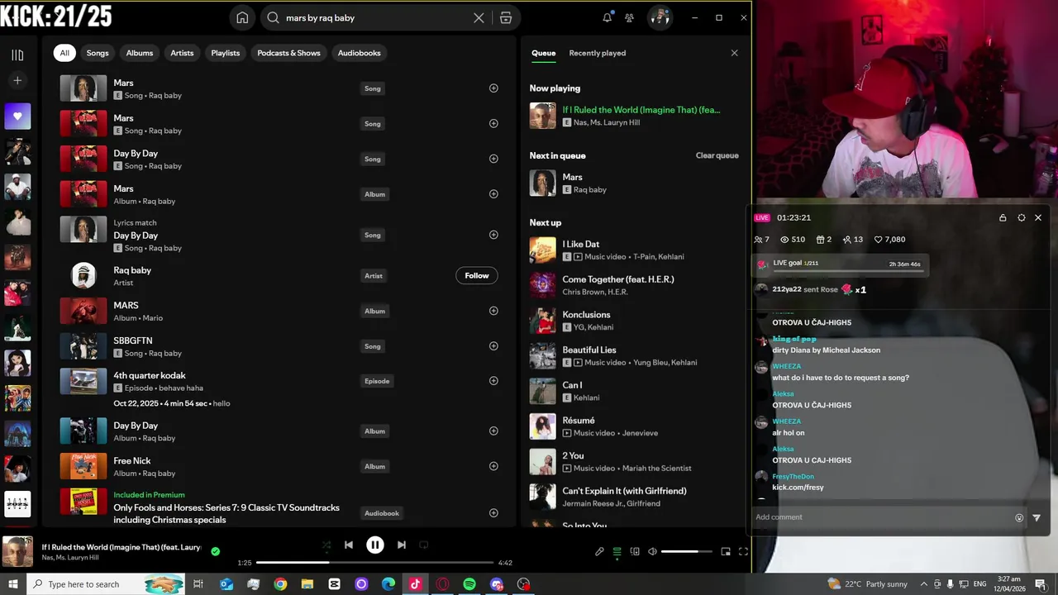Toggle green saved checkmark for current song
Image resolution: width=1058 pixels, height=595 pixels.
coord(215,551)
